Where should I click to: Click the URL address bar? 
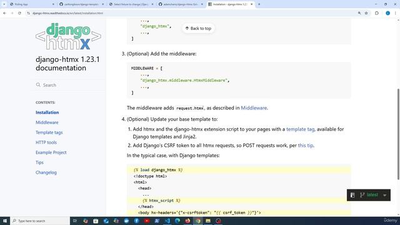pos(191,13)
